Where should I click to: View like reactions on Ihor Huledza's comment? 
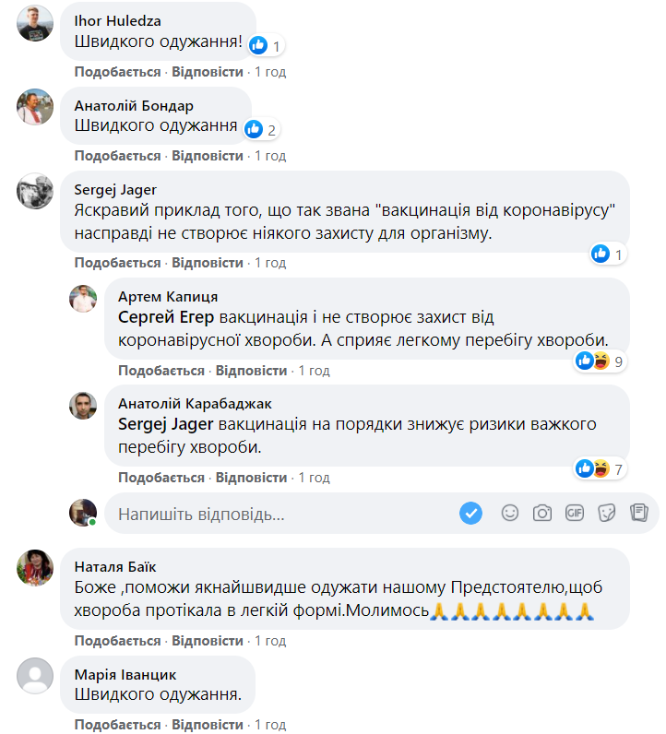pos(265,45)
